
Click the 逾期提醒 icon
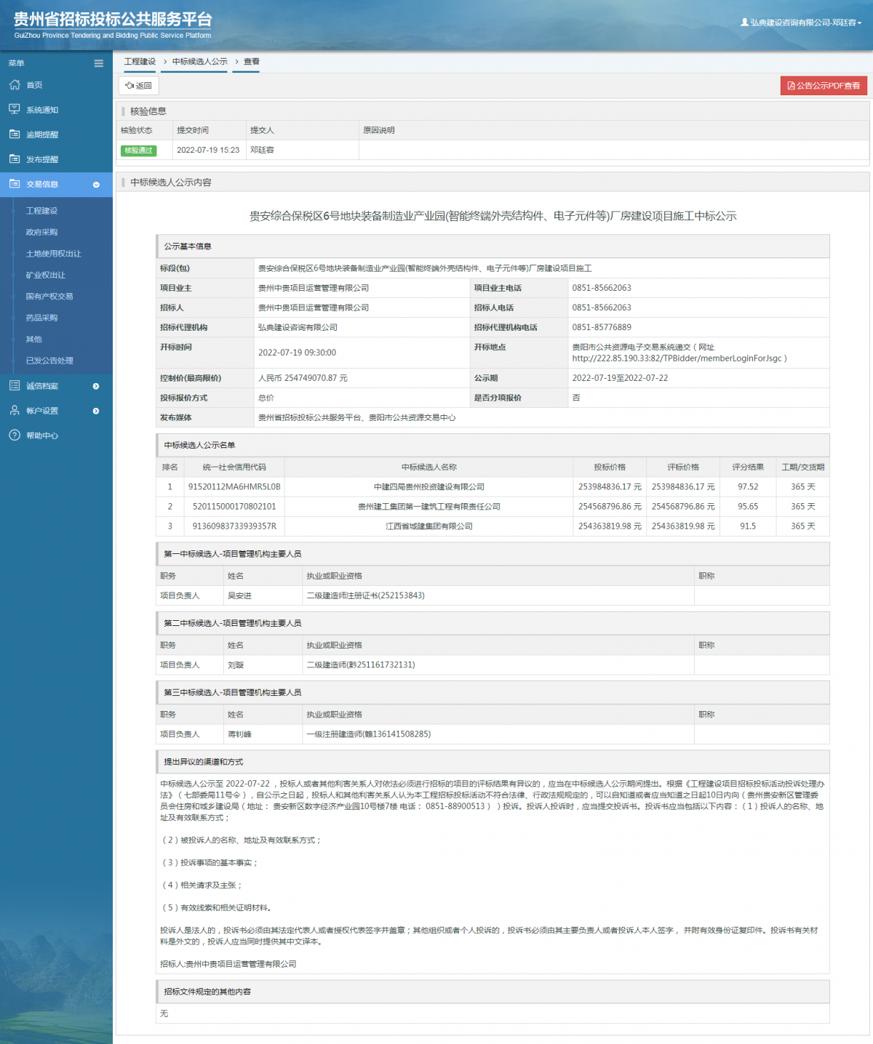click(x=14, y=134)
